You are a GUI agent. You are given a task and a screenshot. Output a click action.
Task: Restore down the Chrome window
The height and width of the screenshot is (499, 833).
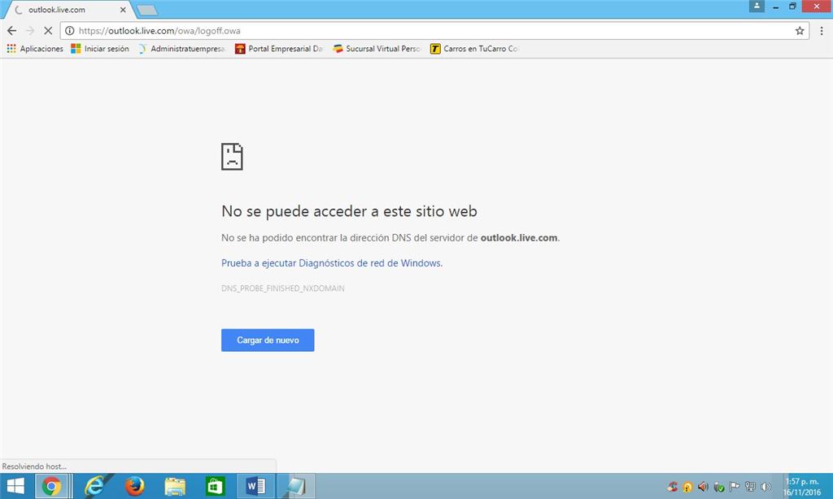click(792, 7)
